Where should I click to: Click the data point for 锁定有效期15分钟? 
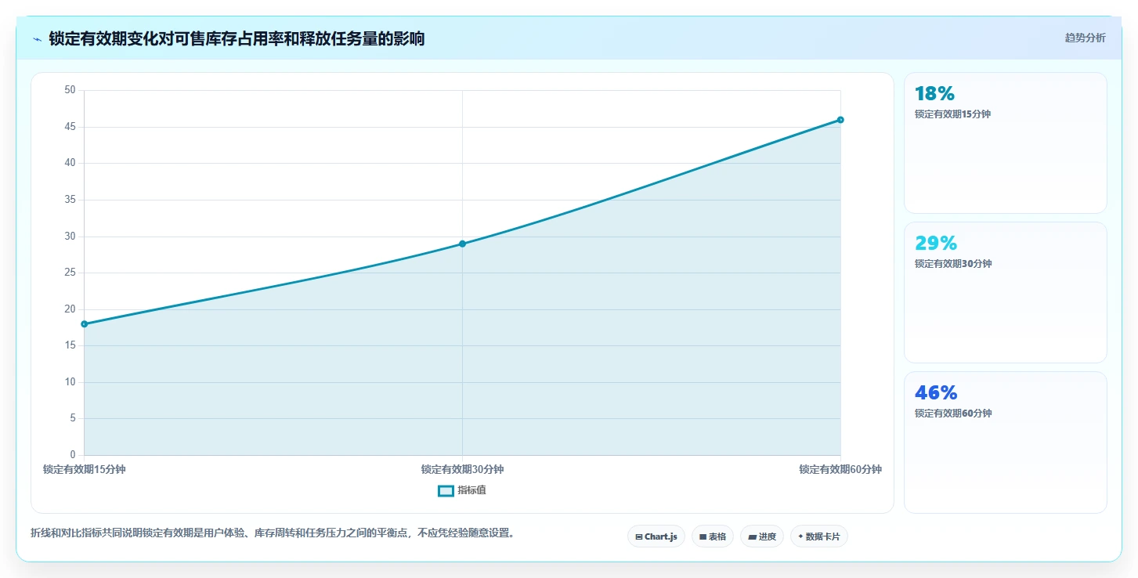click(x=84, y=323)
